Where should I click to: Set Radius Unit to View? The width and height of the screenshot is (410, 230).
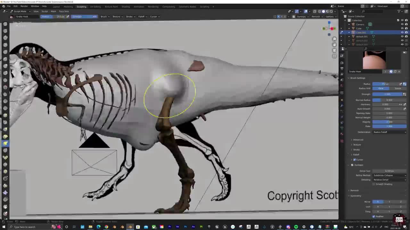click(381, 88)
